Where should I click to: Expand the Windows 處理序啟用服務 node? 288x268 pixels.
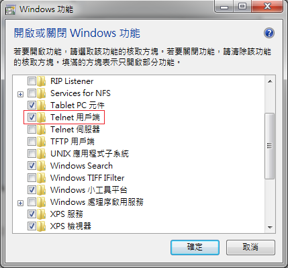[20, 203]
